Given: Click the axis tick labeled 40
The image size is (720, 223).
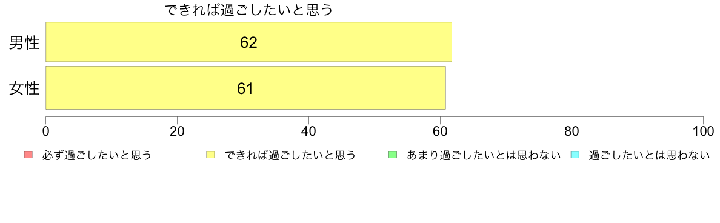Looking at the screenshot, I should coord(308,131).
